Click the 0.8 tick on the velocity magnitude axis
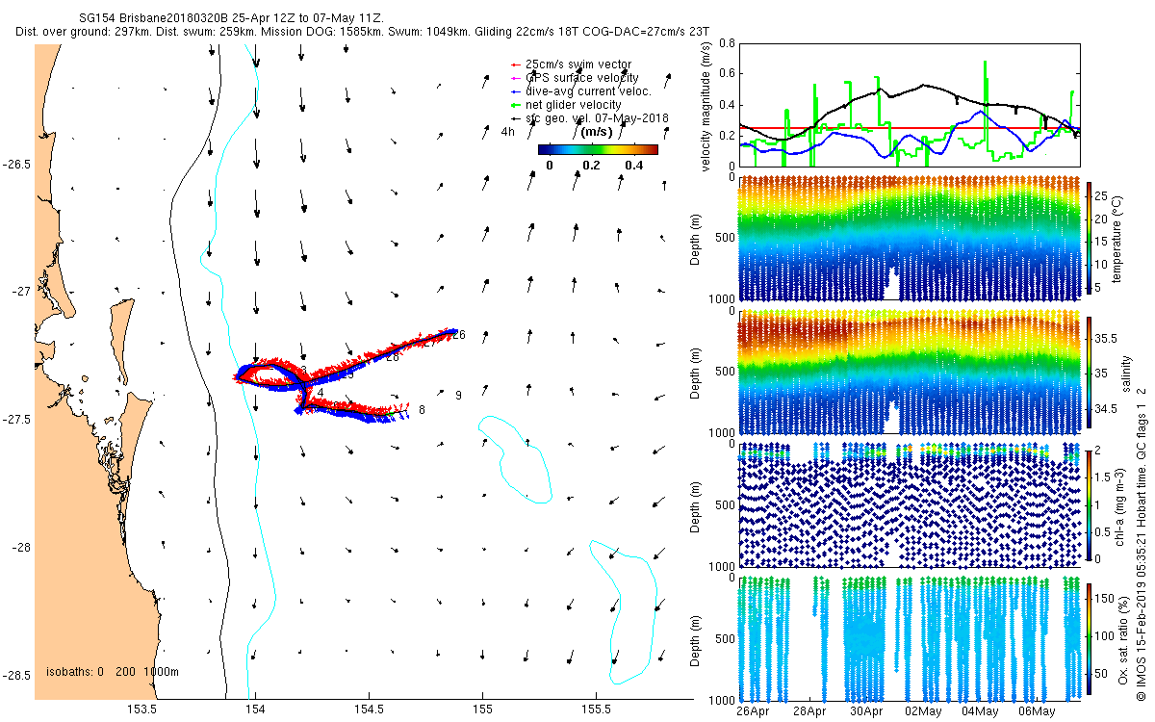 [726, 44]
